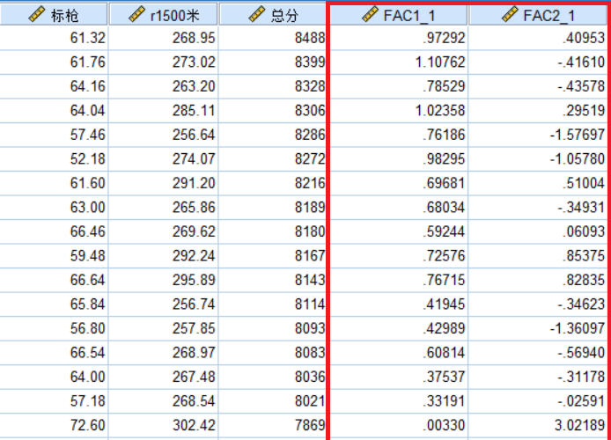Select the FAC1_1 cell showing .33191
Image resolution: width=611 pixels, height=440 pixels.
[399, 401]
